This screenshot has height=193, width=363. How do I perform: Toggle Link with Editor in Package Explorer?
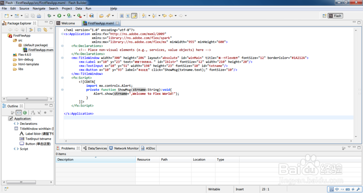click(45, 30)
